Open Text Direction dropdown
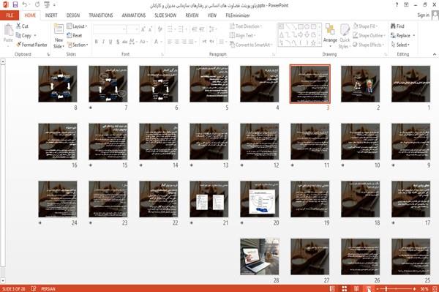Image resolution: width=439 pixels, height=292 pixels. (246, 26)
